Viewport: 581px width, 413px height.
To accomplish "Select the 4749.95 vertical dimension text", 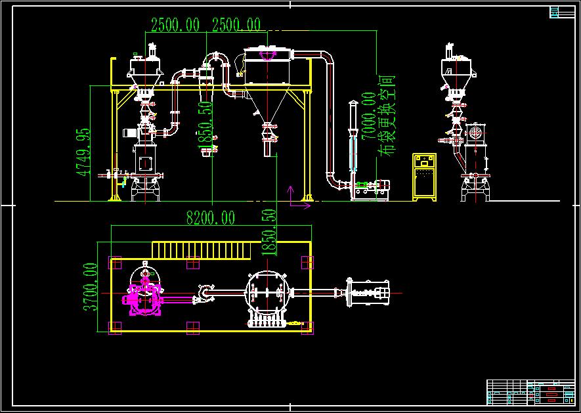I will point(83,152).
